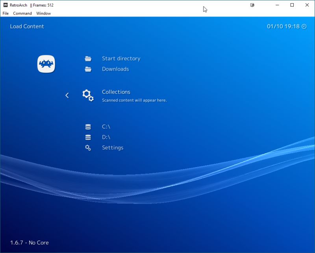Open the Command menu
This screenshot has height=253, width=315.
[x=22, y=13]
